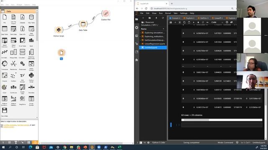Click the Orange canvas arrow annotation tool
The height and width of the screenshot is (150, 268).
22,142
